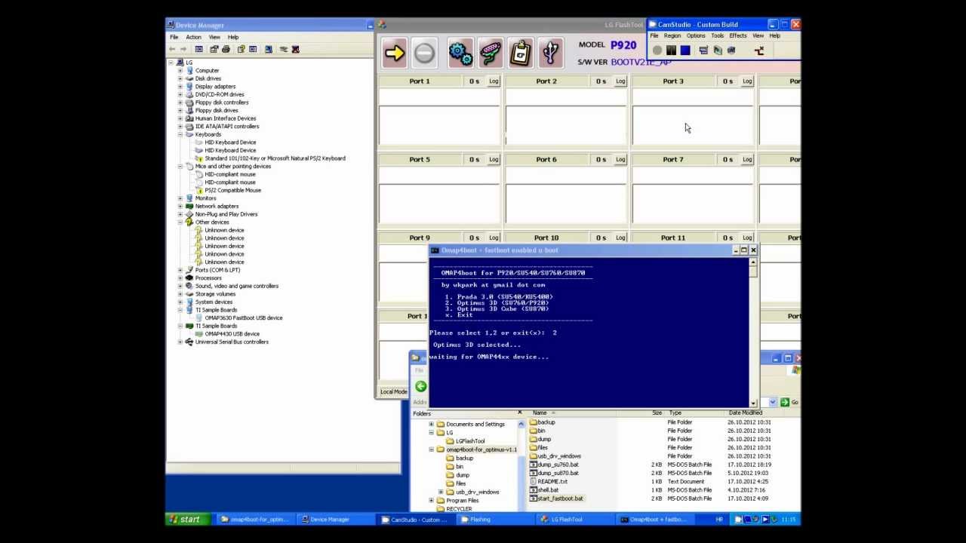Select the README.txt file

pyautogui.click(x=552, y=481)
